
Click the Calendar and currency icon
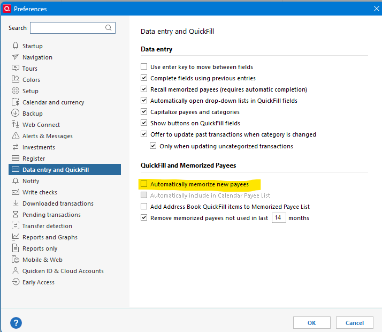(16, 102)
